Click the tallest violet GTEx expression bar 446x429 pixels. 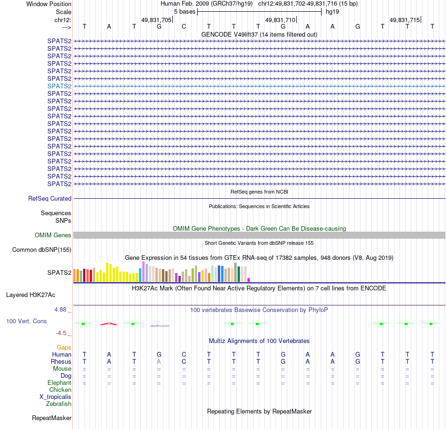point(143,272)
